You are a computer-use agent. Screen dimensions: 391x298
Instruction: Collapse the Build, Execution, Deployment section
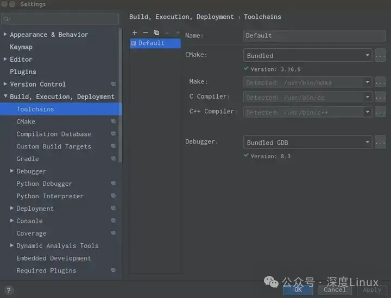tap(5, 97)
